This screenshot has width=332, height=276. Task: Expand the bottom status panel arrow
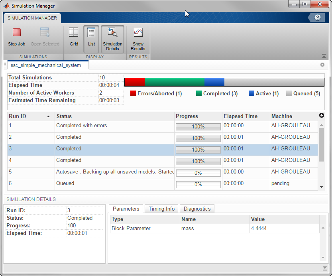click(x=324, y=268)
